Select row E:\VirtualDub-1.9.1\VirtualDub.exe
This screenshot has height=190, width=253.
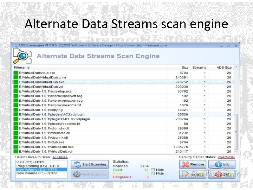tap(123, 147)
